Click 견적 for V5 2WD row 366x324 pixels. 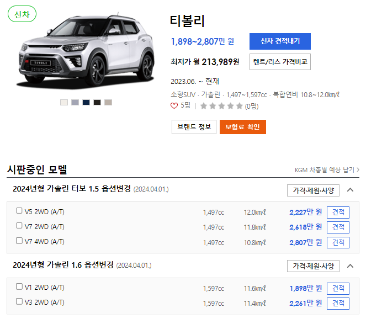[338, 213]
